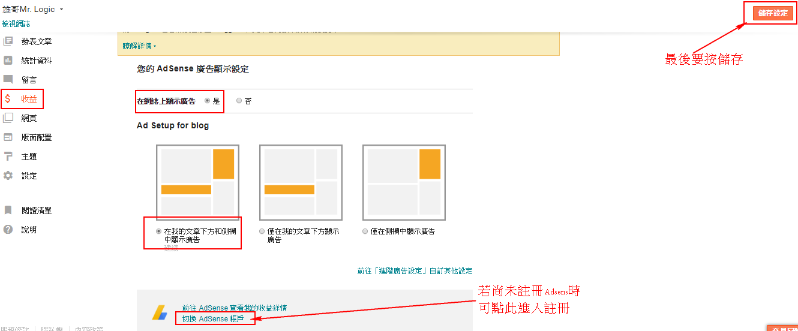Click the feedback button at bottom right corner

click(x=782, y=329)
